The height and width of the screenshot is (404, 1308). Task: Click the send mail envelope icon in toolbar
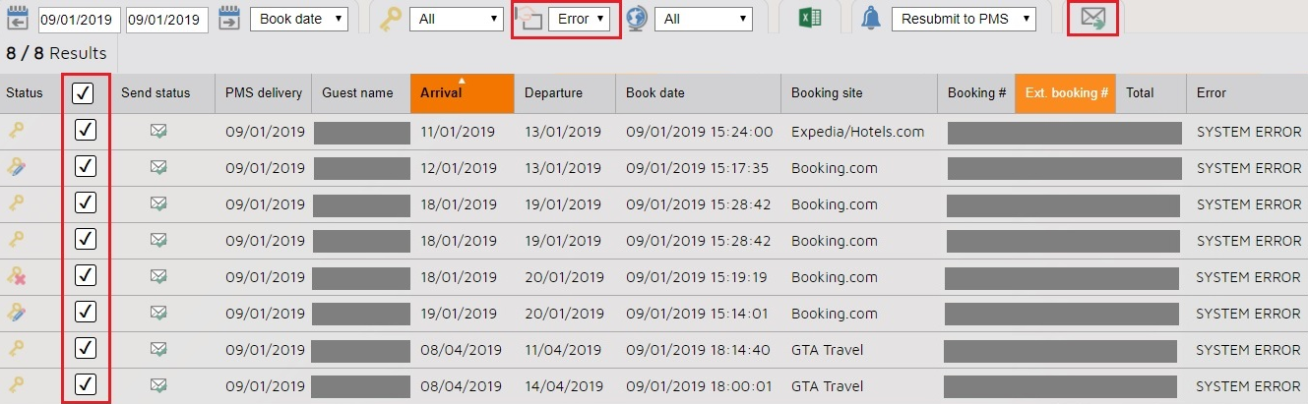(1091, 18)
